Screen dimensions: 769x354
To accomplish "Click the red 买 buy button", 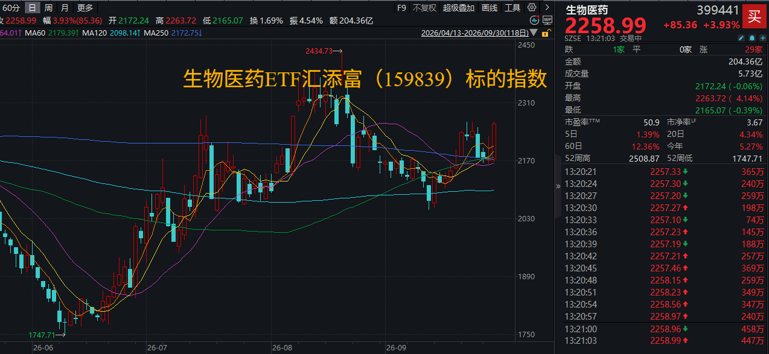I will click(x=755, y=17).
